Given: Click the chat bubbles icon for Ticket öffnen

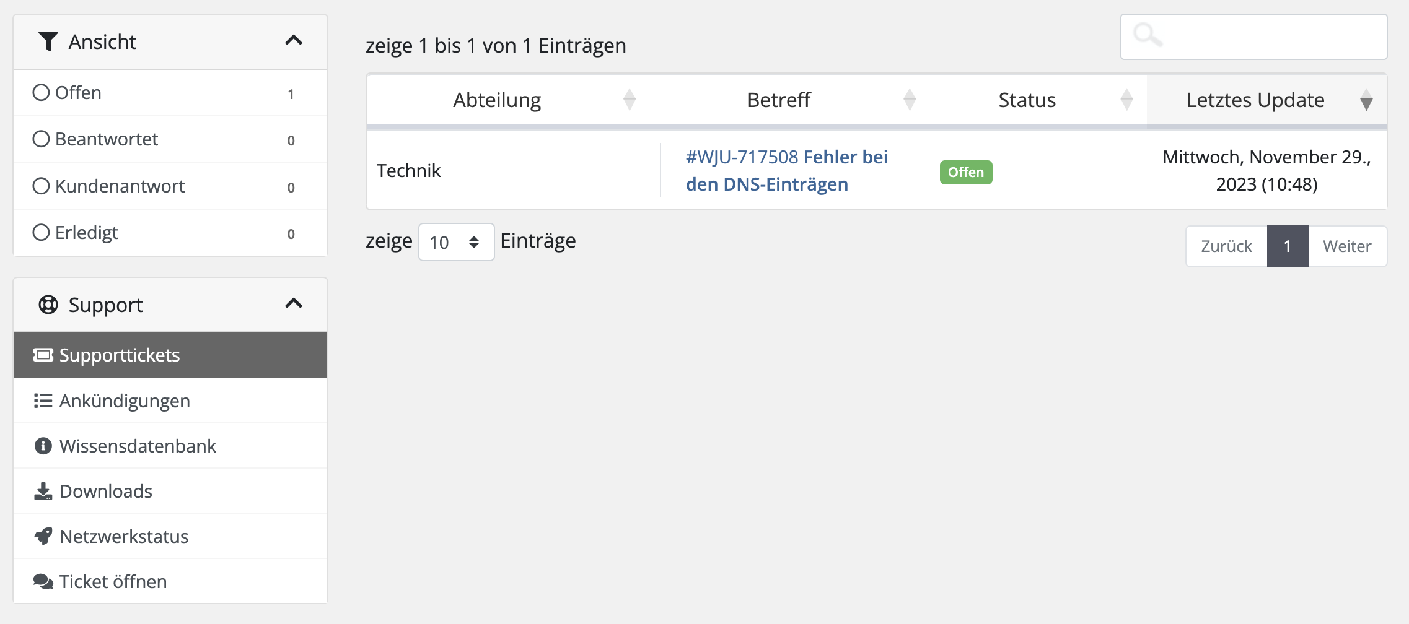Looking at the screenshot, I should [43, 581].
